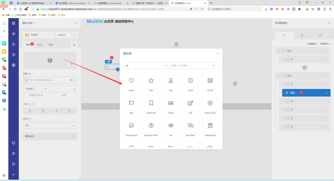Open the All category dropdown in icon library
Image resolution: width=334 pixels, height=181 pixels.
pos(167,66)
